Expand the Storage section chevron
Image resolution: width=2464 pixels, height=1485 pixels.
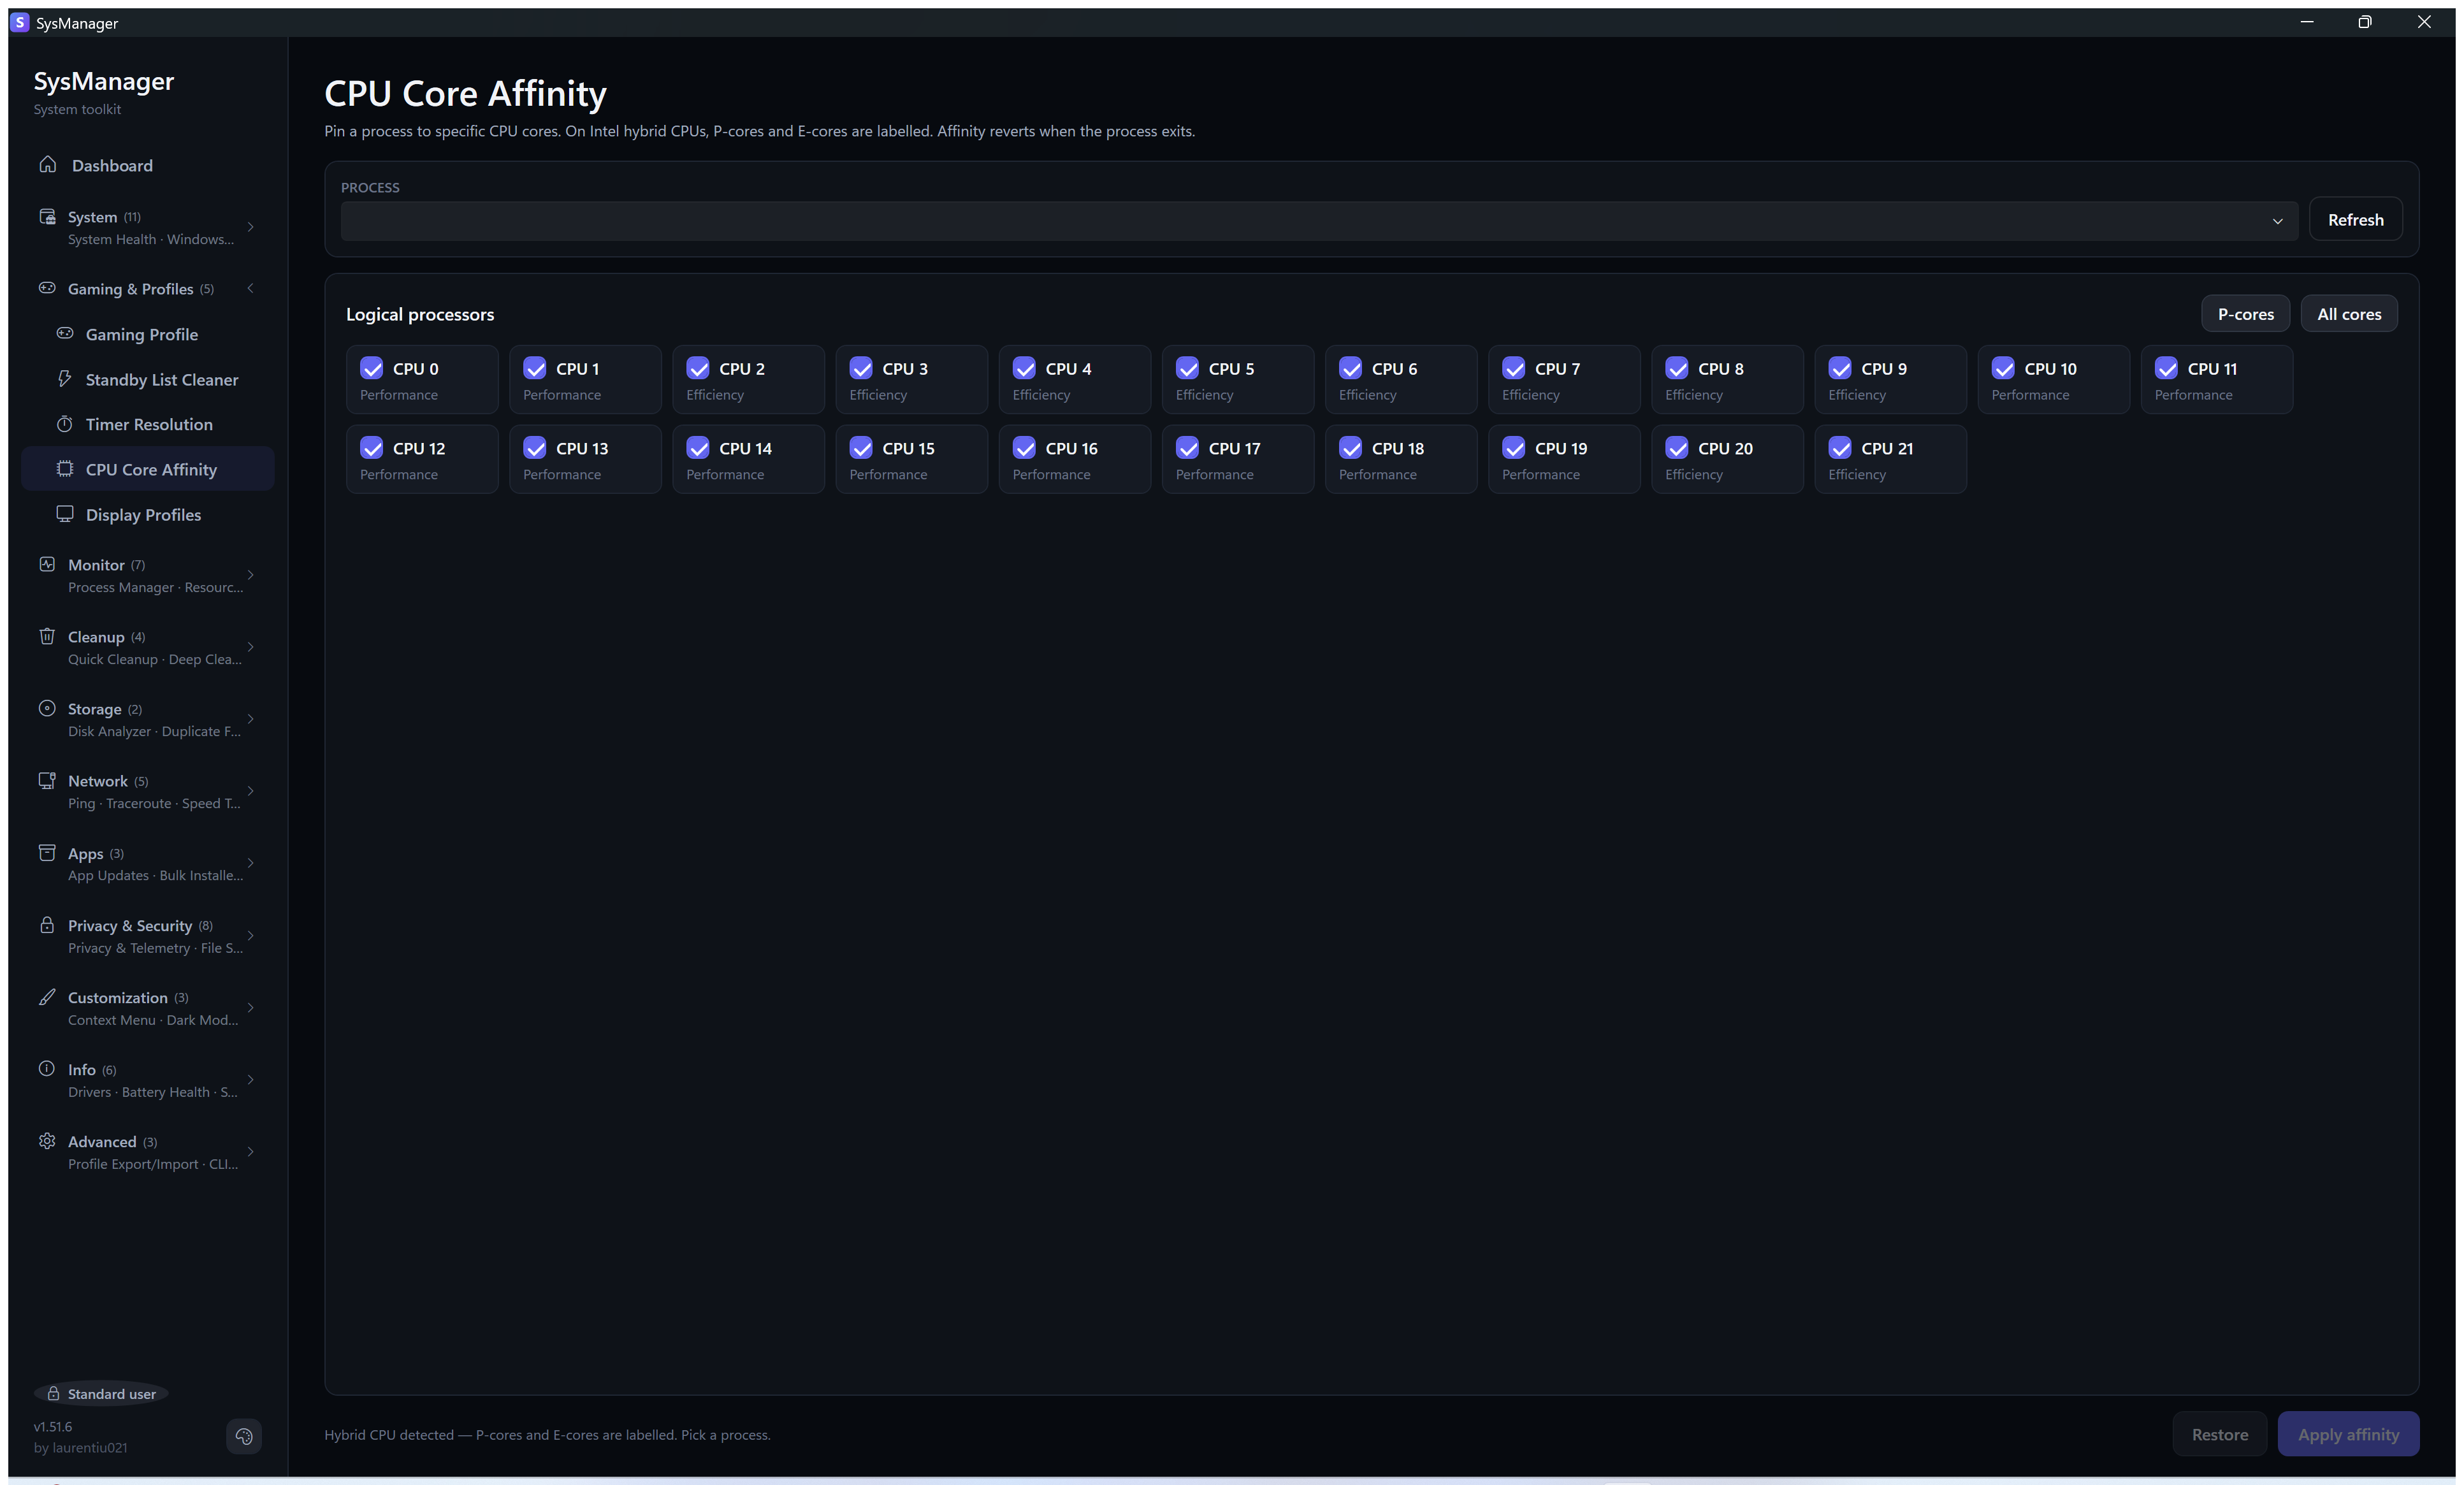(x=251, y=719)
